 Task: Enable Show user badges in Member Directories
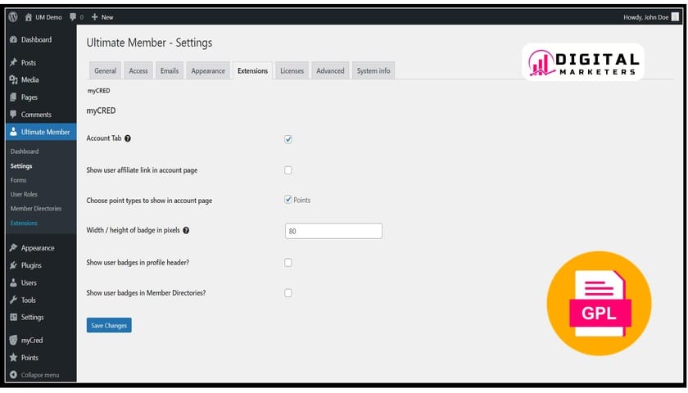[x=288, y=293]
